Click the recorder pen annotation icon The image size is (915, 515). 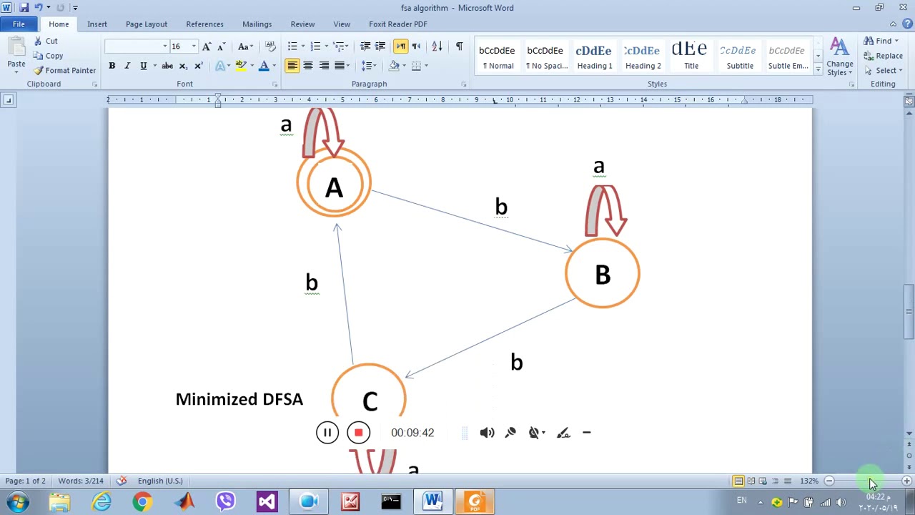point(563,433)
